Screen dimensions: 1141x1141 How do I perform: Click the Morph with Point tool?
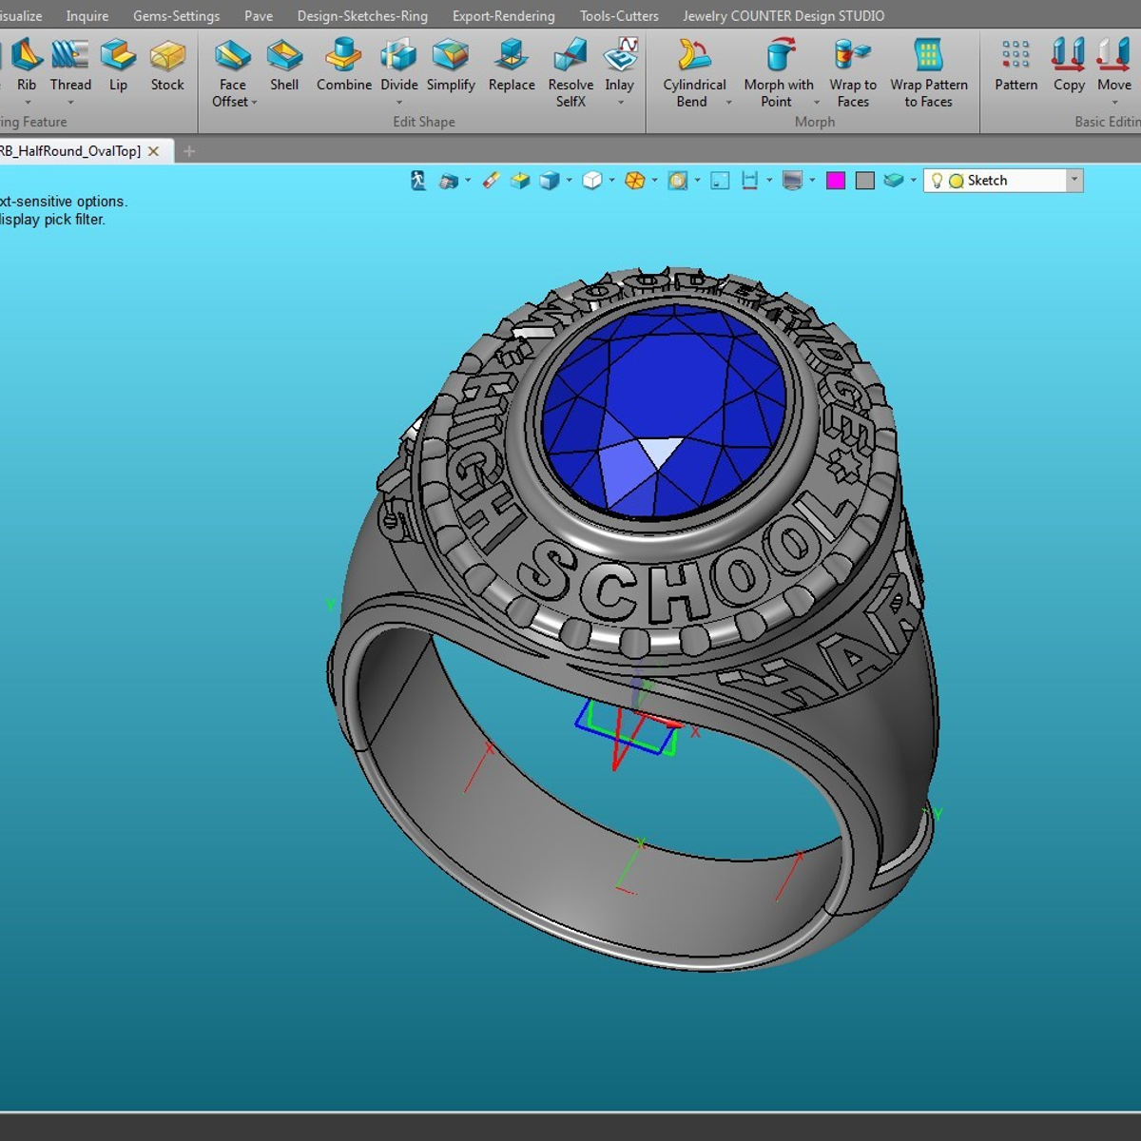click(x=778, y=73)
